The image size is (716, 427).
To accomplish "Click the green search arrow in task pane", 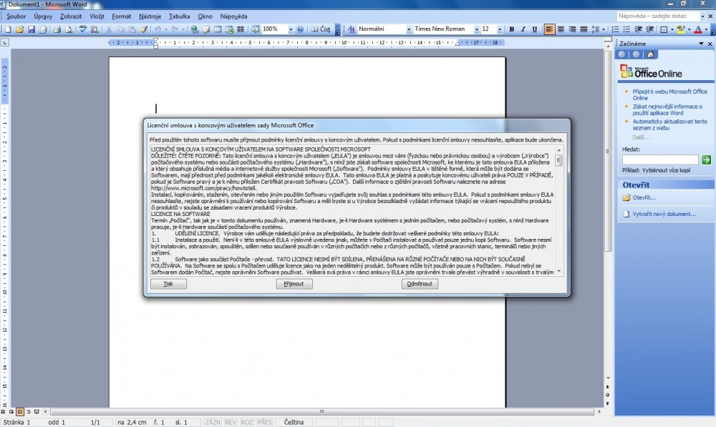I will [706, 159].
